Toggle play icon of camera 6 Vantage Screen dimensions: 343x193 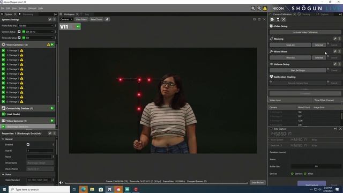[x=3, y=74]
